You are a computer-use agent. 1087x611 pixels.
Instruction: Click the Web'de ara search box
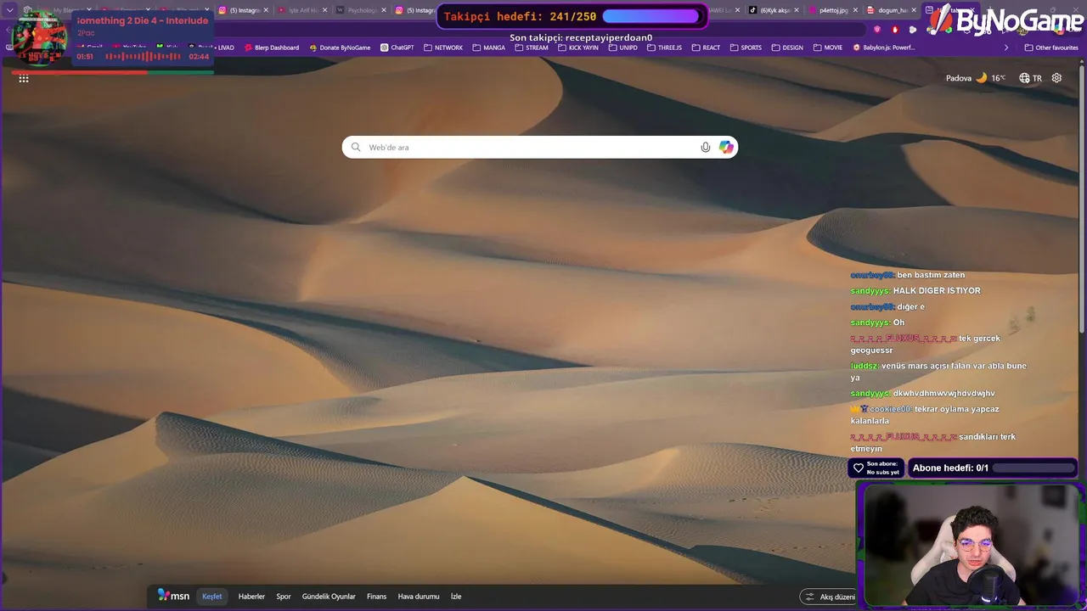click(539, 147)
